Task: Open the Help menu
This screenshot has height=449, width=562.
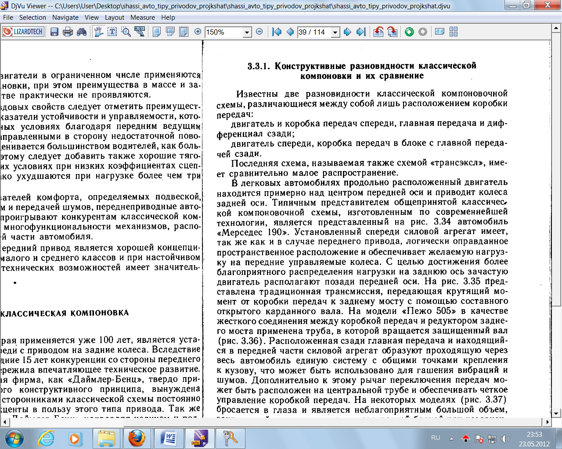Action: pos(168,18)
